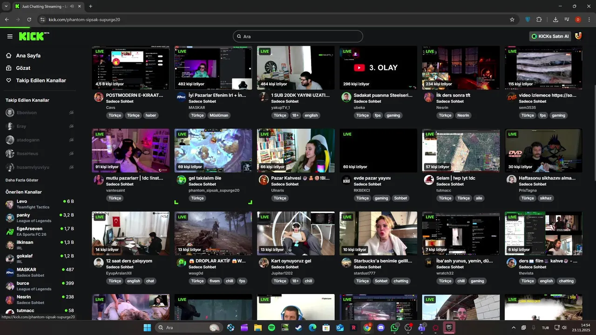The height and width of the screenshot is (335, 596).
Task: Click the aile tag under tutmacc stream
Action: coord(479,198)
